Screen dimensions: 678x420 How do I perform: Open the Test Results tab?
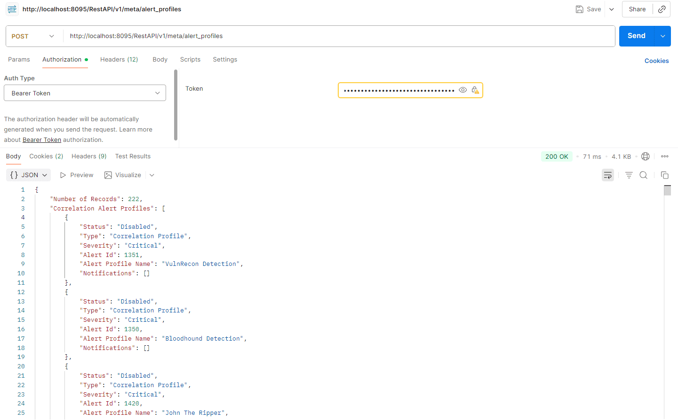pos(133,156)
